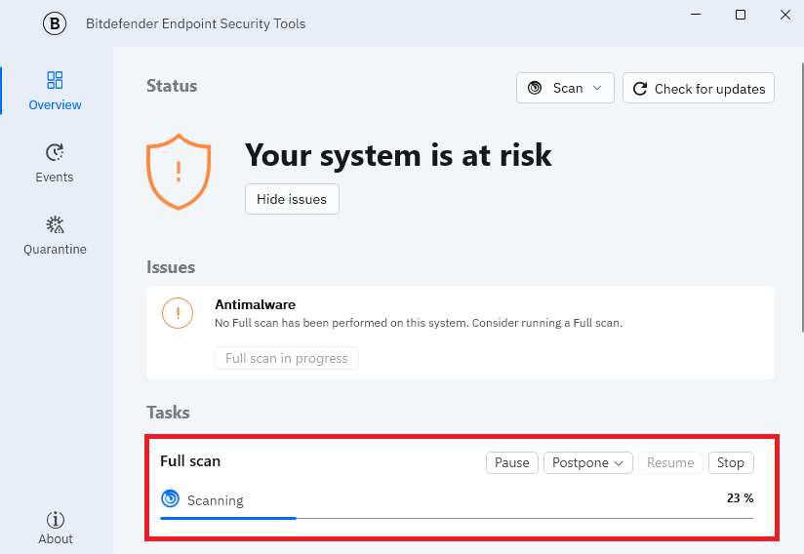The height and width of the screenshot is (554, 804).
Task: Open the Events clock icon
Action: click(x=55, y=152)
